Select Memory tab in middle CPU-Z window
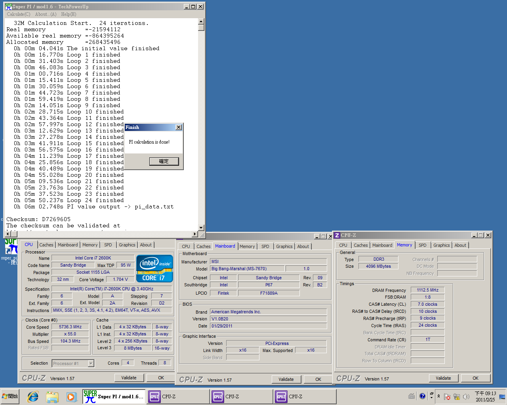 coord(247,246)
